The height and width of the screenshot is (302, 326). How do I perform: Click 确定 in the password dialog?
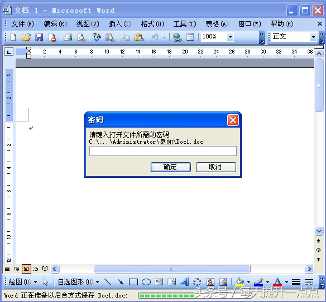click(x=170, y=167)
